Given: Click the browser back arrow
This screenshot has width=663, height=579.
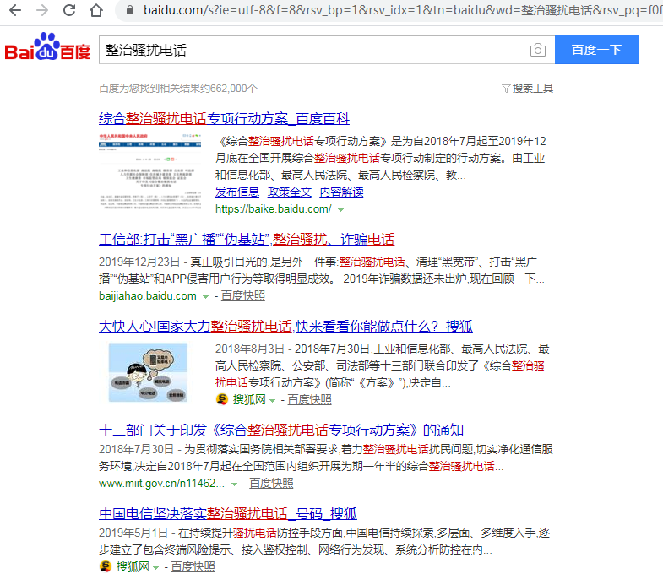Looking at the screenshot, I should [15, 10].
